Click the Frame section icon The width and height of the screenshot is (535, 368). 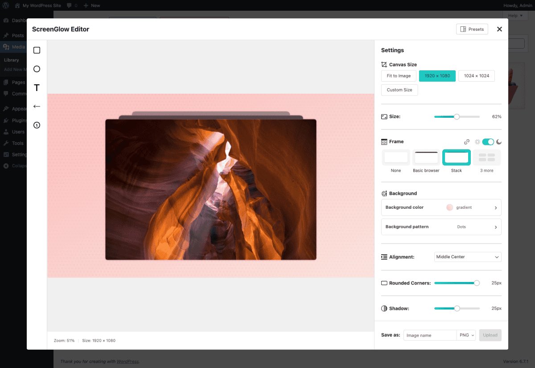(x=384, y=142)
